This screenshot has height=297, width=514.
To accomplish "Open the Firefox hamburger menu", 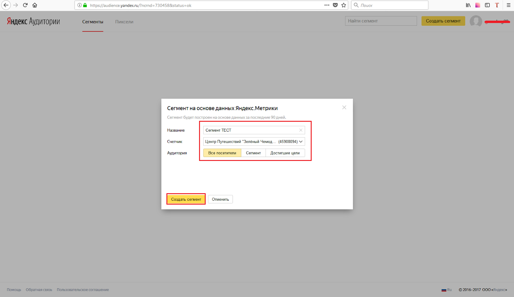I will coord(509,5).
